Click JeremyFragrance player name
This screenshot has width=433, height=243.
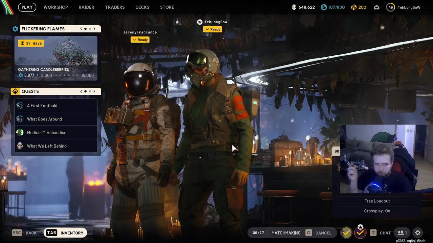(x=140, y=32)
